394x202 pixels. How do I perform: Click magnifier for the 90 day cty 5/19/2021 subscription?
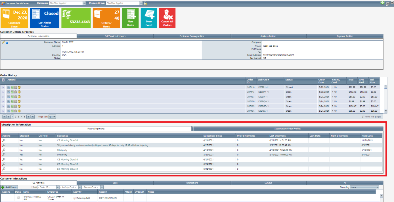tap(4, 150)
